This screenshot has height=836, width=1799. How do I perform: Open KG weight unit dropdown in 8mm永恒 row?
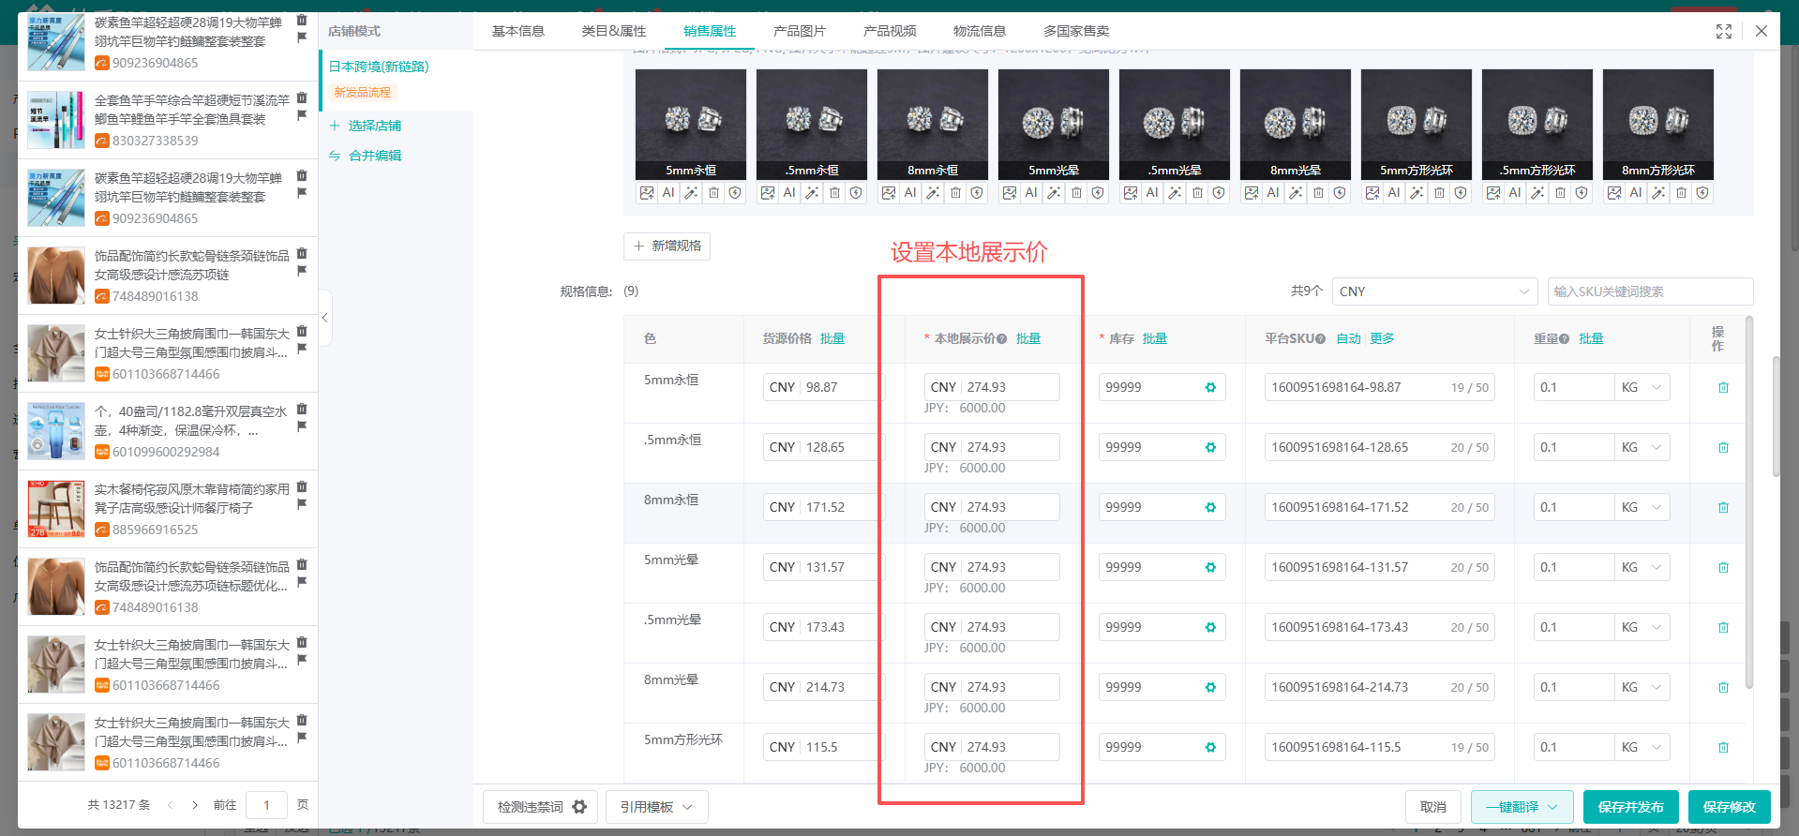pos(1642,507)
